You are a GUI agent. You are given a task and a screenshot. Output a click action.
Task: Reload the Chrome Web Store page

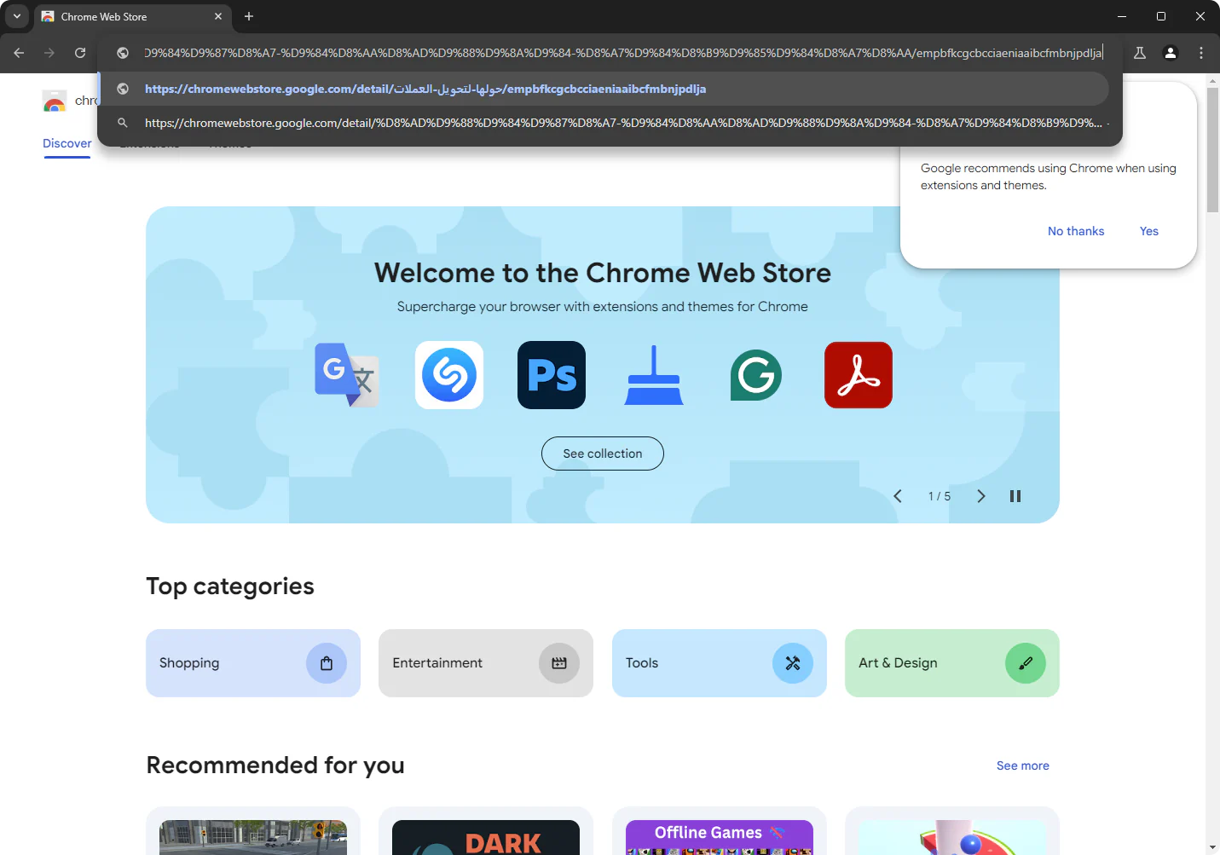(x=80, y=53)
